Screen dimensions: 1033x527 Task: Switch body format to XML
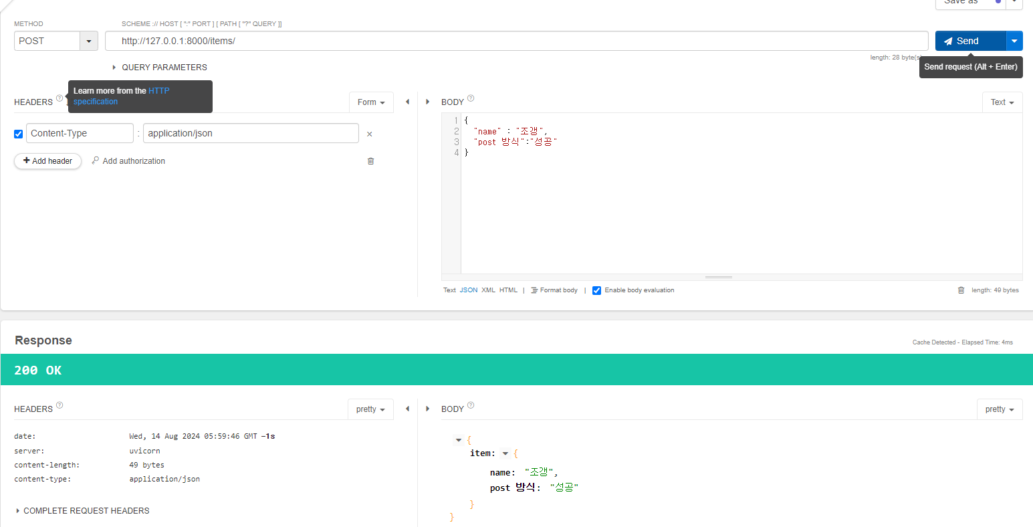click(489, 290)
